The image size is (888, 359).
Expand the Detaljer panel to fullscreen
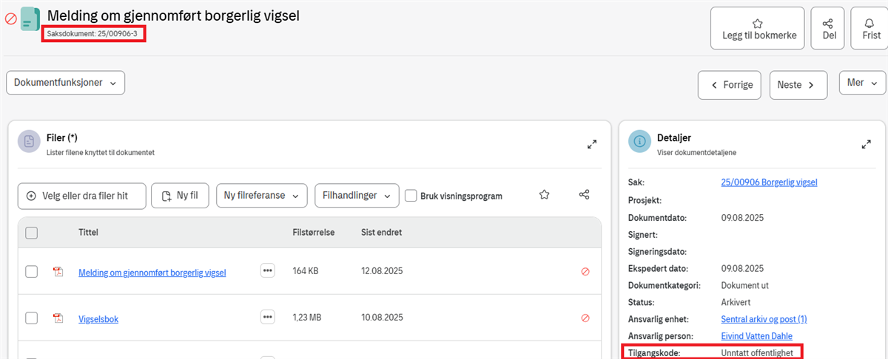click(x=866, y=145)
